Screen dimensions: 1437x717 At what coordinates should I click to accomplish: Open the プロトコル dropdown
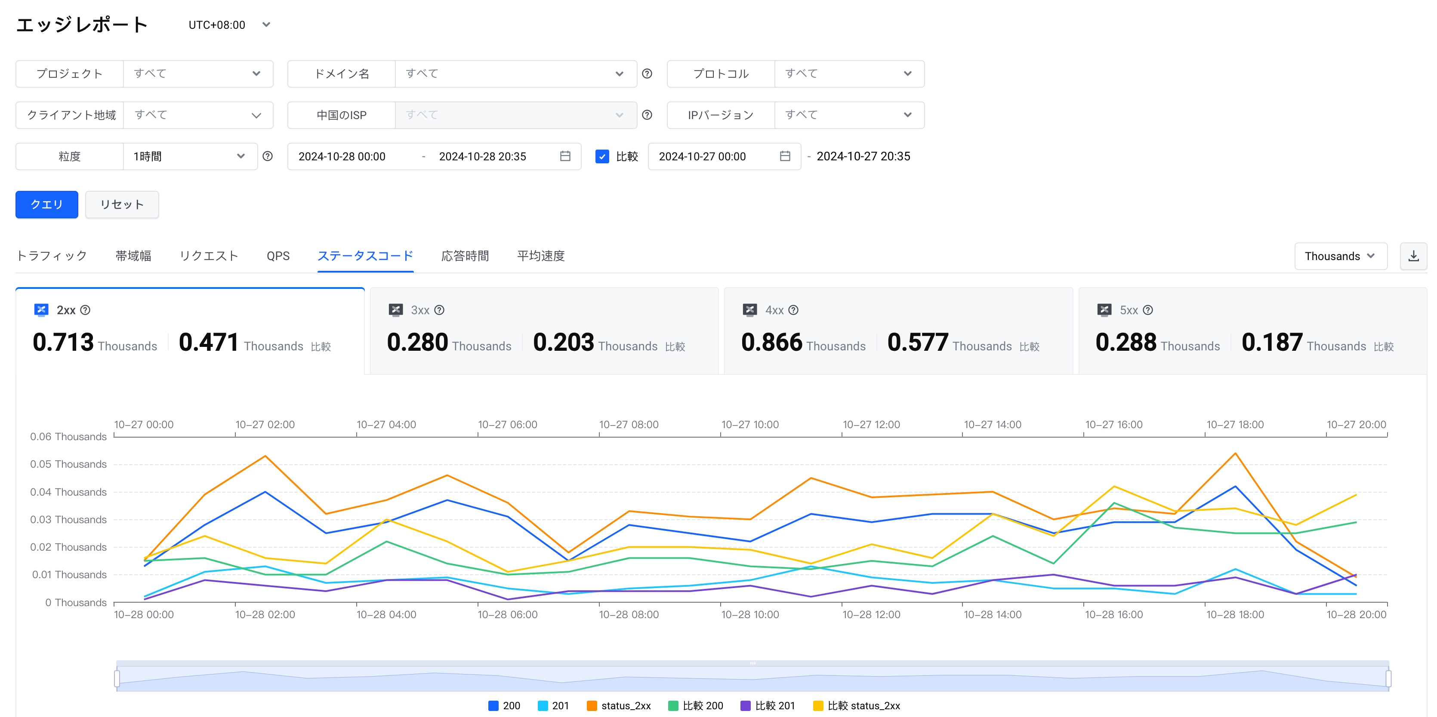(x=849, y=74)
